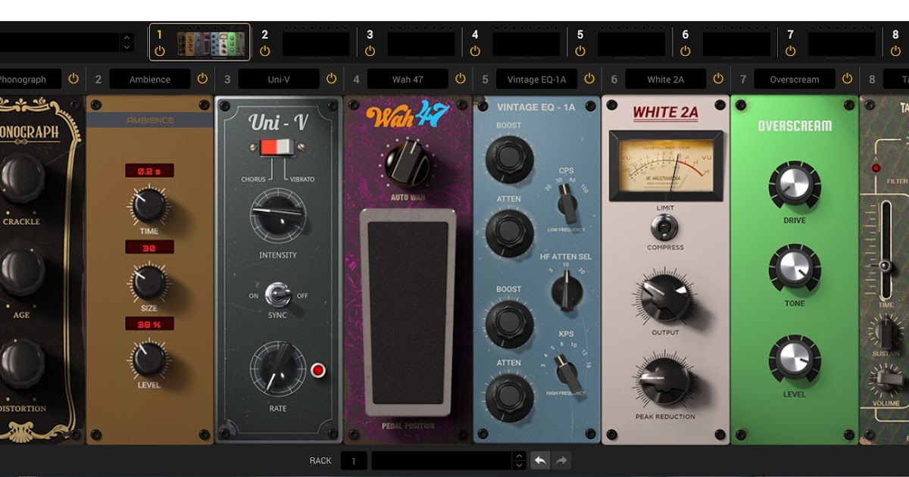The height and width of the screenshot is (477, 909).
Task: Click the low-frequency Boost knob
Action: [509, 158]
